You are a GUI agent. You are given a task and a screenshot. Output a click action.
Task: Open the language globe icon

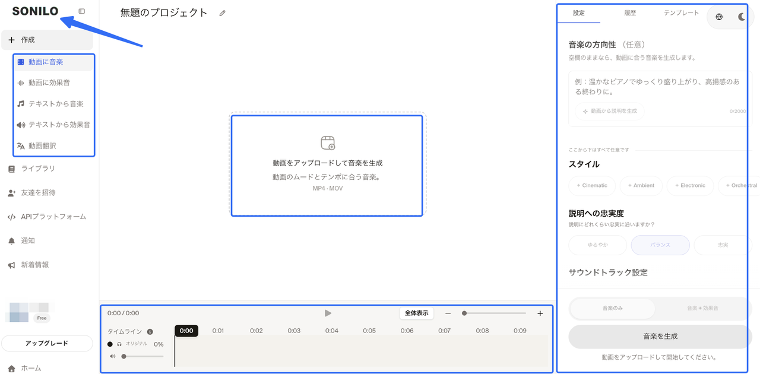pos(719,17)
